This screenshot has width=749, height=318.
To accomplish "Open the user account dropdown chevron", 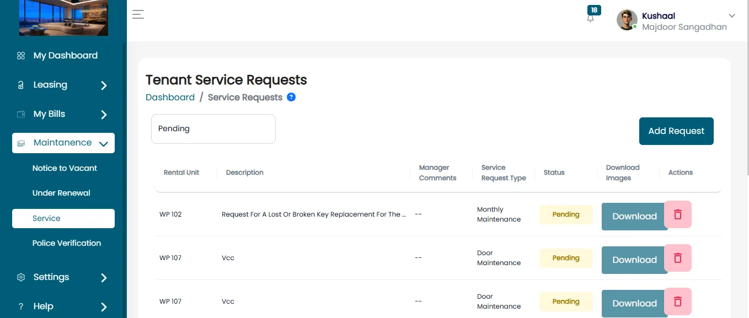I will (x=732, y=15).
